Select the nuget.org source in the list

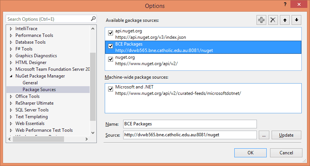[x=203, y=60]
